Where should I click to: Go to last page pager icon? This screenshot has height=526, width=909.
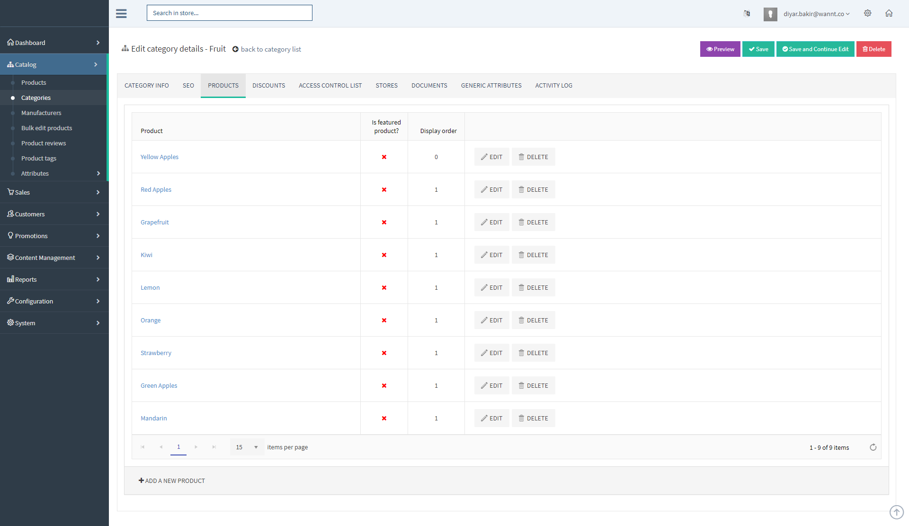[214, 447]
